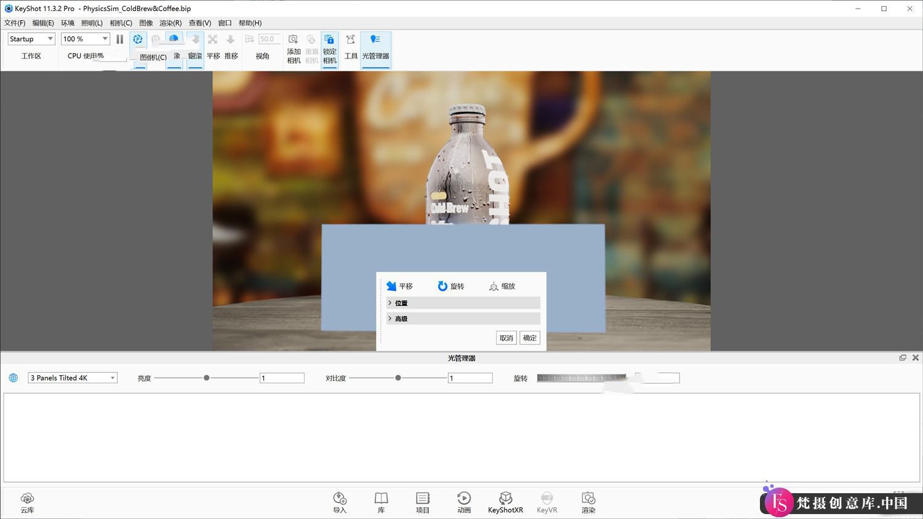Image resolution: width=923 pixels, height=519 pixels.
Task: Click the 取消 cancel button
Action: (x=506, y=338)
